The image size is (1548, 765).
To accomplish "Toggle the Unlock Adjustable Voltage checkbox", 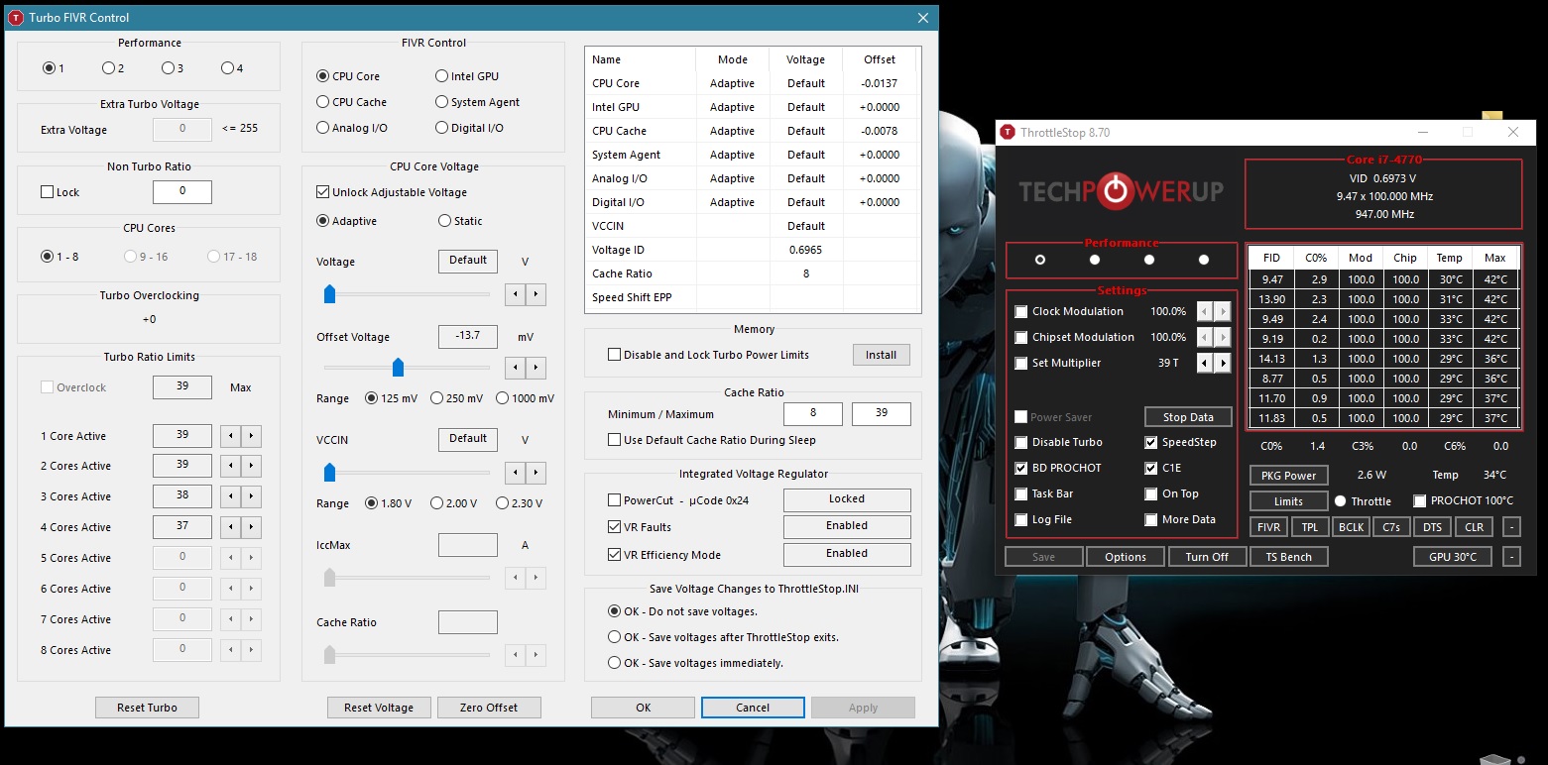I will pos(323,192).
